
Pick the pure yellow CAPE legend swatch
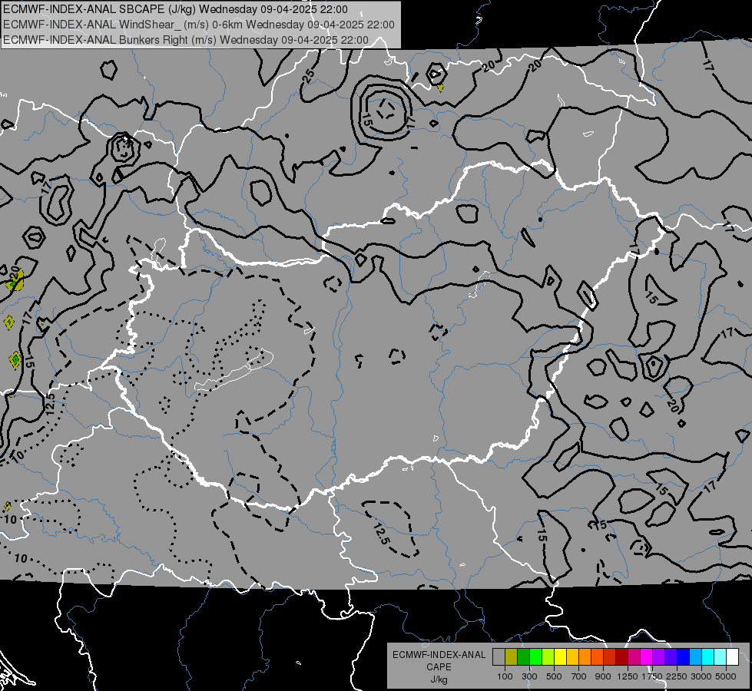(561, 657)
